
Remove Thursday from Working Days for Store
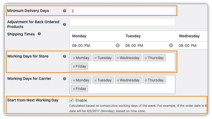[x=146, y=58]
